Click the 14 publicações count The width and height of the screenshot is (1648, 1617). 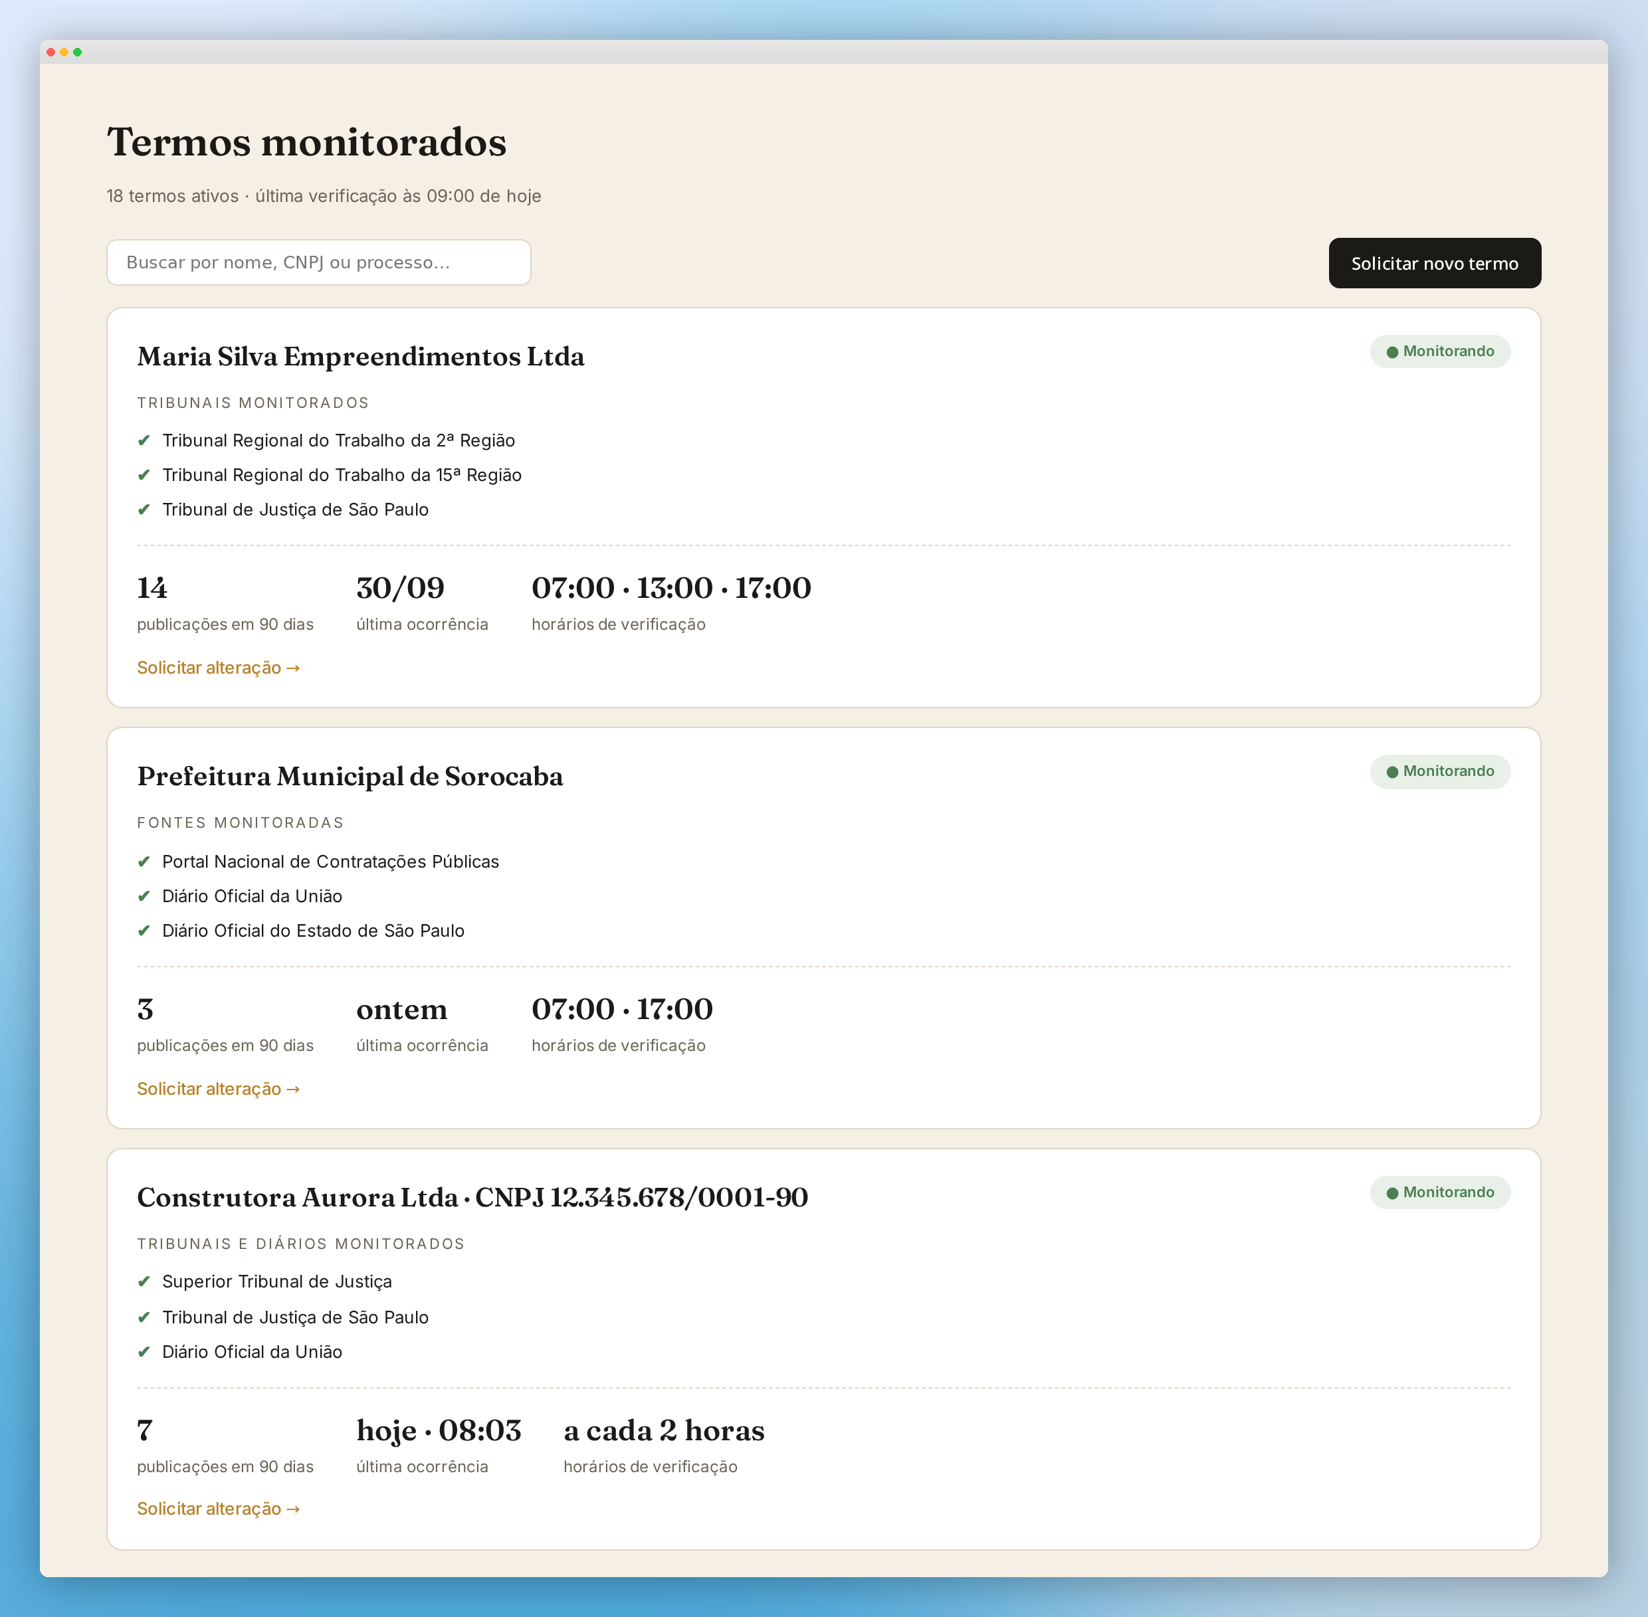[152, 588]
